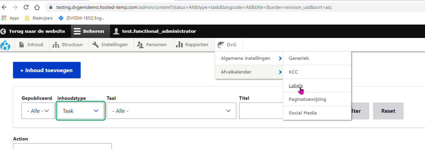Open the DVGEM-1852 bookmark
425x149 pixels.
pos(82,18)
